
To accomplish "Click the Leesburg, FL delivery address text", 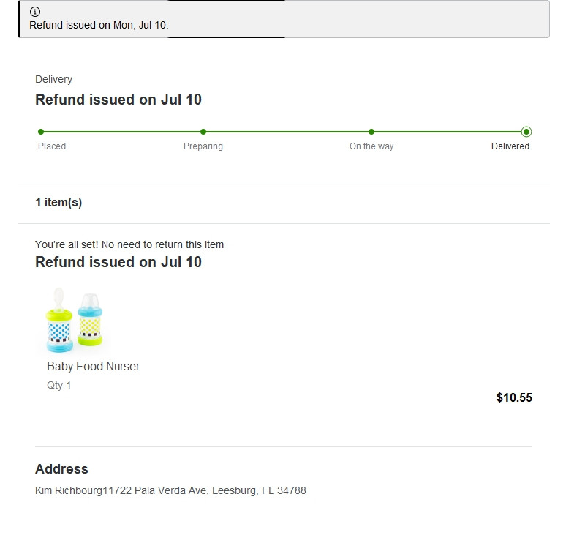I will 170,490.
